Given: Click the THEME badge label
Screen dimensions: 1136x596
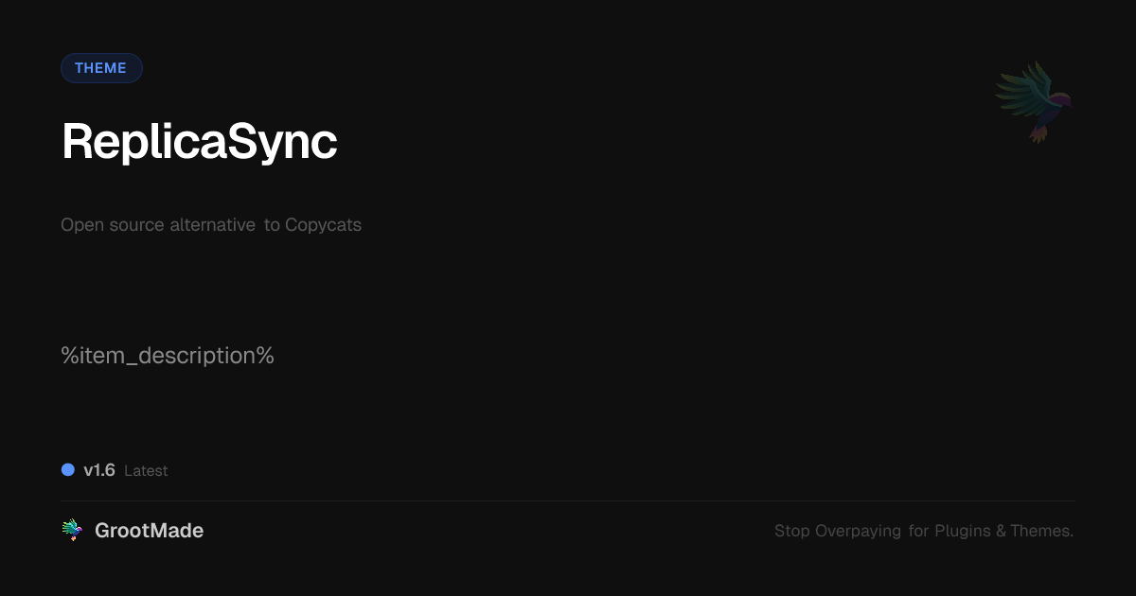Looking at the screenshot, I should [x=100, y=68].
